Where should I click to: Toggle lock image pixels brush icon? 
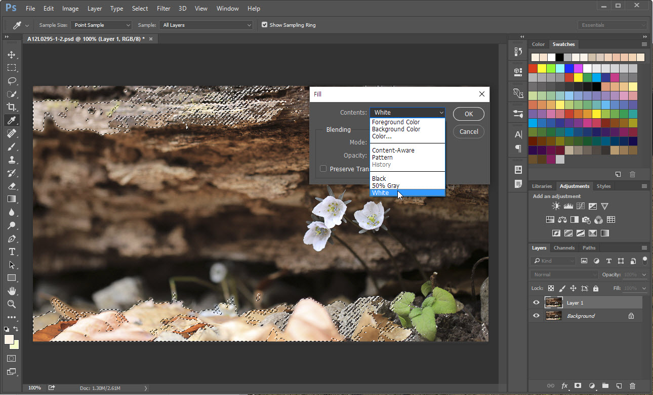point(562,288)
